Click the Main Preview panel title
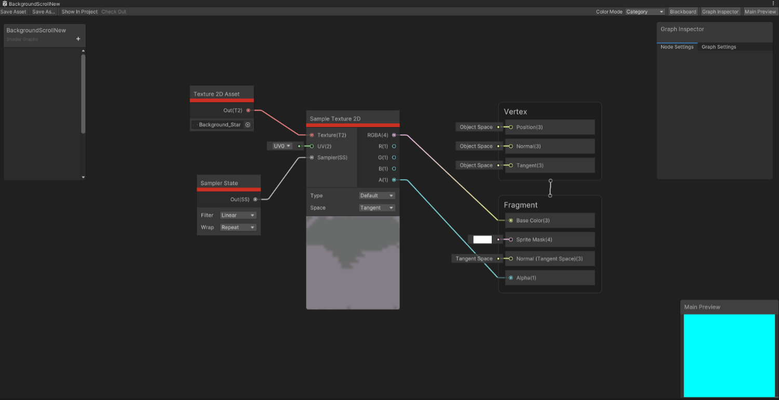779x400 pixels. pos(702,307)
